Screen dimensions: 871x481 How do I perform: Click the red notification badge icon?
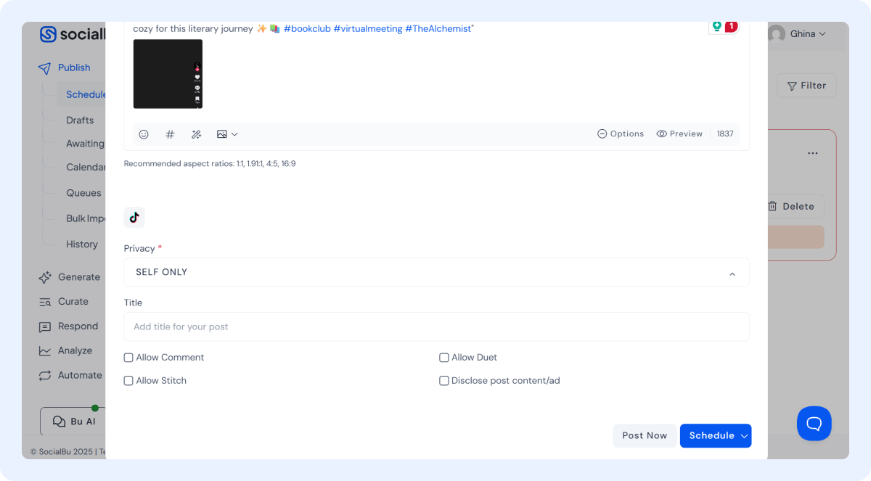click(731, 27)
